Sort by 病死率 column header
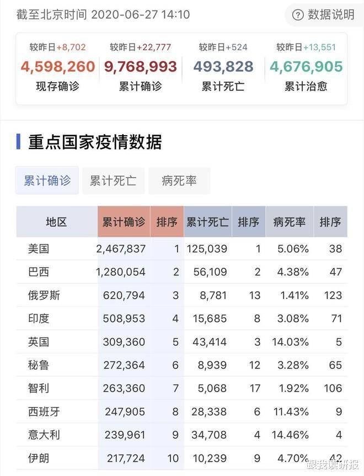Screen dimensions: 364x476 290,222
